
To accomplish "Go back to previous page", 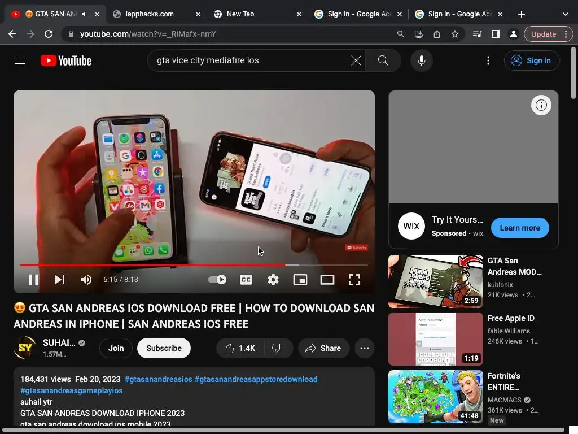I will (x=12, y=34).
